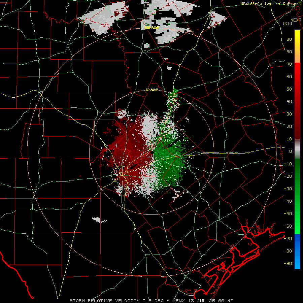
Task: Click the NEXR label above the color scale
Action: (x=296, y=20)
